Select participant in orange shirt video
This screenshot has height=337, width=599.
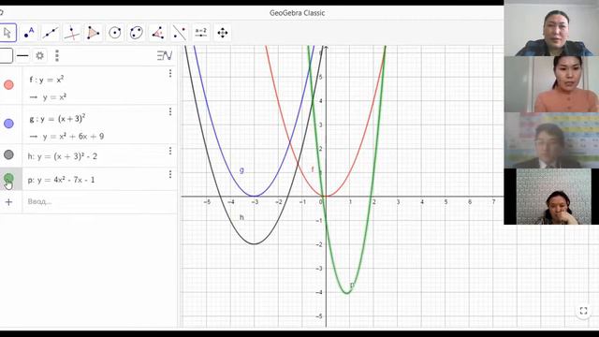tap(551, 84)
